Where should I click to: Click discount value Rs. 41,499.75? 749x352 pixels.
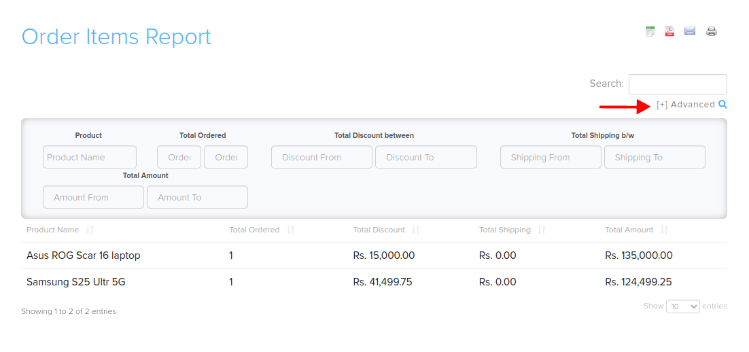tap(383, 282)
